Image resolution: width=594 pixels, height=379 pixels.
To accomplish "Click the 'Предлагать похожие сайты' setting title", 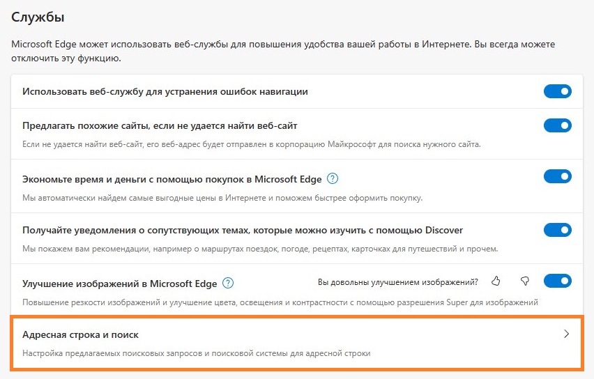I will [x=160, y=126].
